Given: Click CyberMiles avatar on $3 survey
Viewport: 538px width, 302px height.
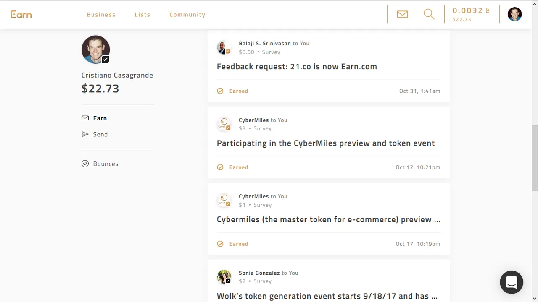Looking at the screenshot, I should (224, 124).
